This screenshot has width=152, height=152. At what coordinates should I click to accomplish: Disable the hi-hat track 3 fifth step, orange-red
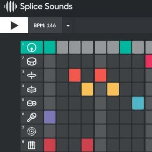point(101,75)
